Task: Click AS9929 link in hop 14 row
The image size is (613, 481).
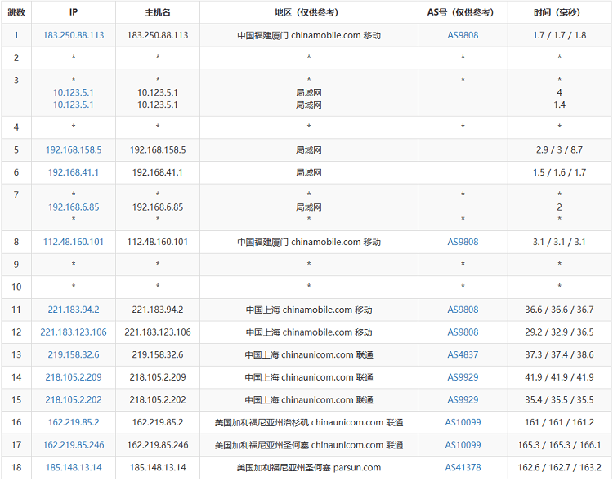Action: point(463,377)
